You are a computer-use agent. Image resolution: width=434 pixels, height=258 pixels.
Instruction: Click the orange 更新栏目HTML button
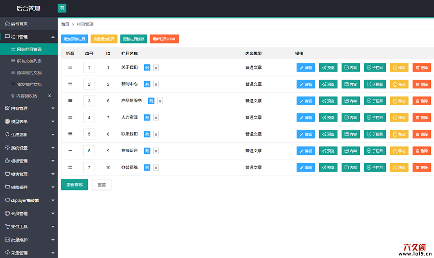164,39
